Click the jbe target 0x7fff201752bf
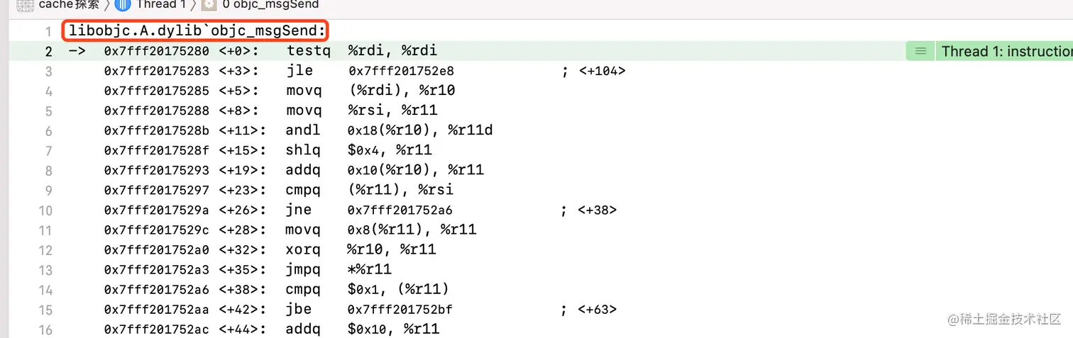This screenshot has width=1073, height=338. [400, 310]
